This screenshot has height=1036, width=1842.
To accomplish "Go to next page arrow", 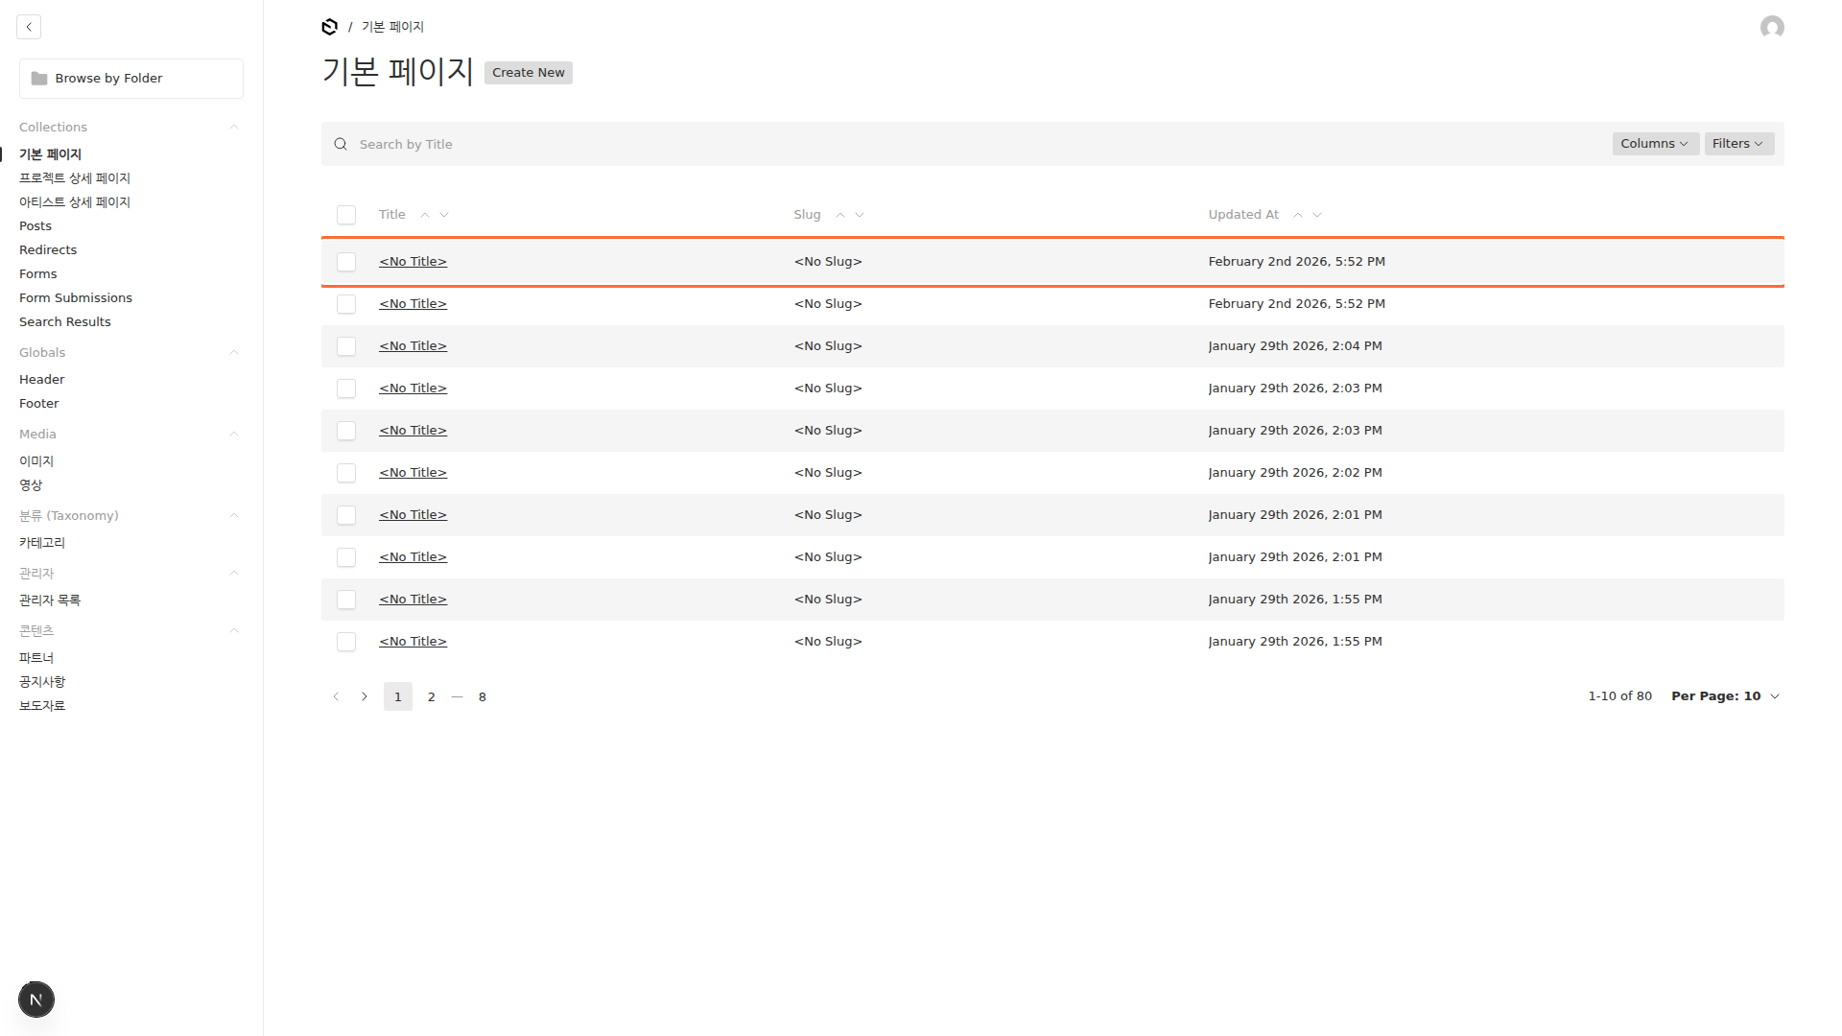I will 365,696.
